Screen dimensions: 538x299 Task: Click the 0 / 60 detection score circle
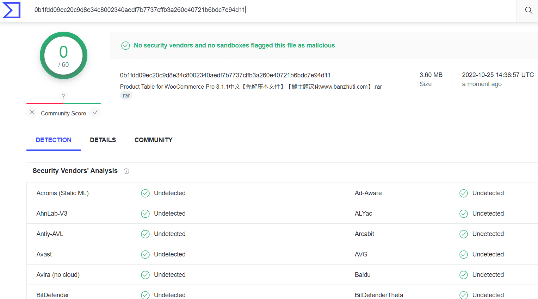tap(63, 56)
